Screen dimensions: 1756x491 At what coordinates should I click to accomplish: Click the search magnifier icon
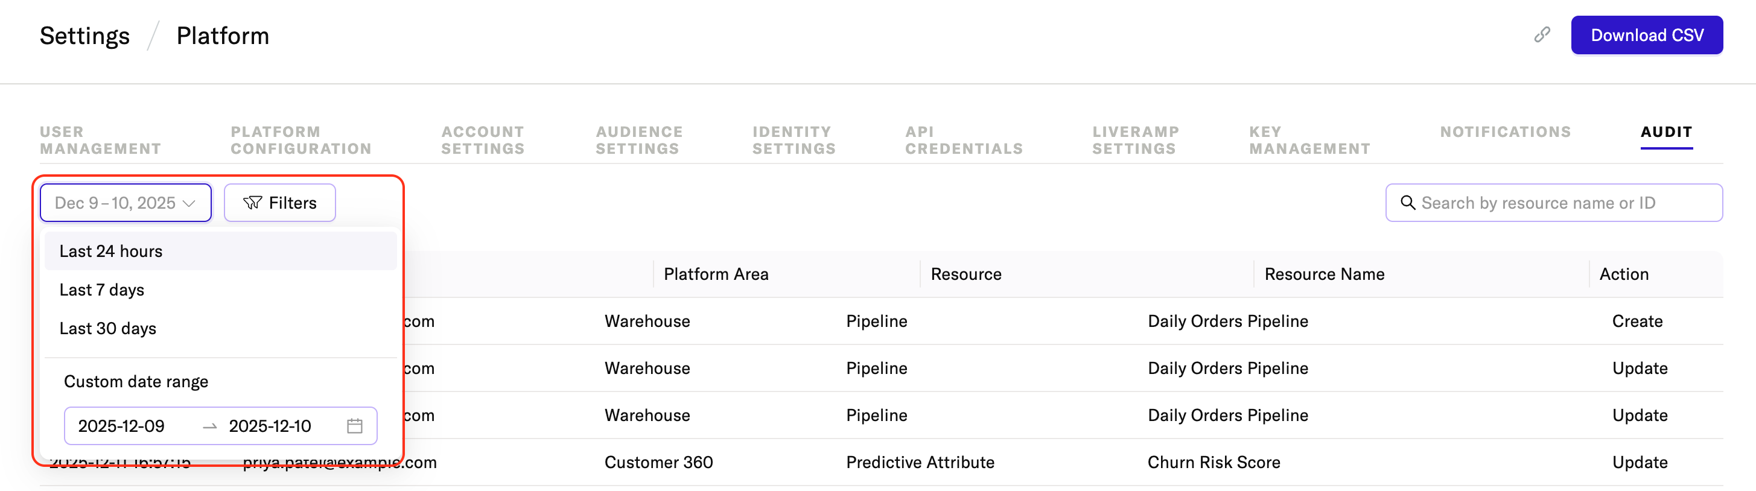(x=1408, y=203)
